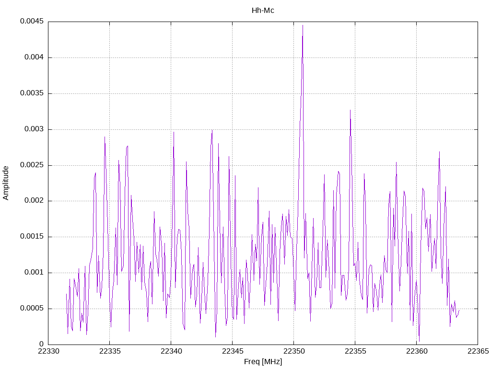Viewport: 491px width, 368px height.
Task: Click the Amplitude y-axis label
Action: tap(6, 183)
